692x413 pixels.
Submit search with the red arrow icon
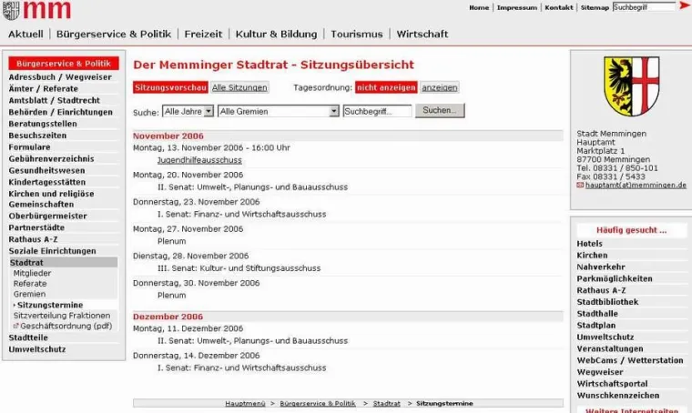[x=684, y=5]
